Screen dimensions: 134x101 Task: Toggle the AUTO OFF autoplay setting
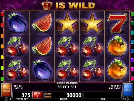click(x=116, y=86)
